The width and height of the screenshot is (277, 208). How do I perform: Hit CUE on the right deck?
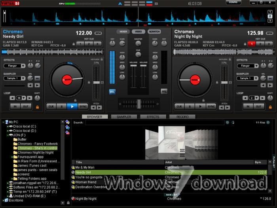[179, 106]
